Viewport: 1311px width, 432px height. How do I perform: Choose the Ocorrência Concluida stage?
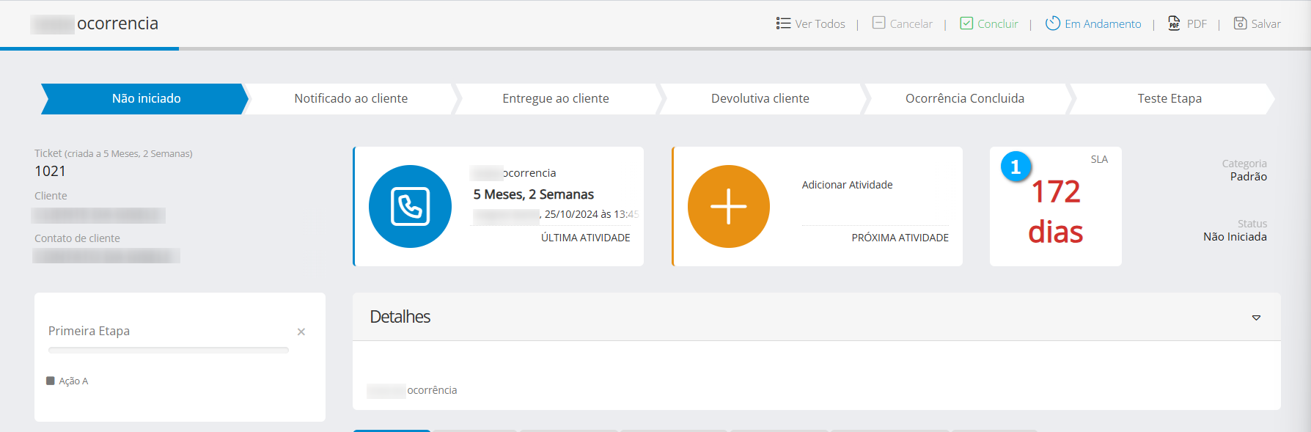pos(964,99)
